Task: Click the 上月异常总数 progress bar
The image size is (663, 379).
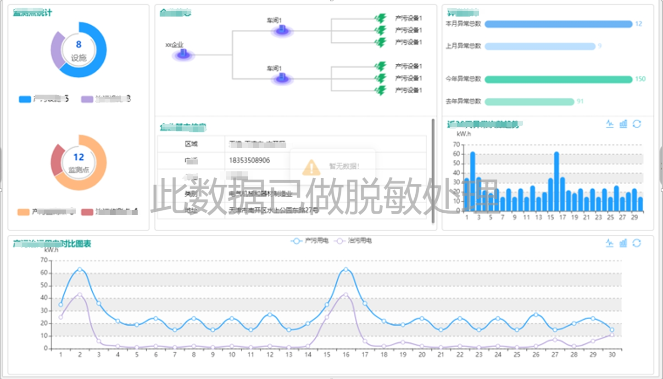Action: click(x=540, y=46)
